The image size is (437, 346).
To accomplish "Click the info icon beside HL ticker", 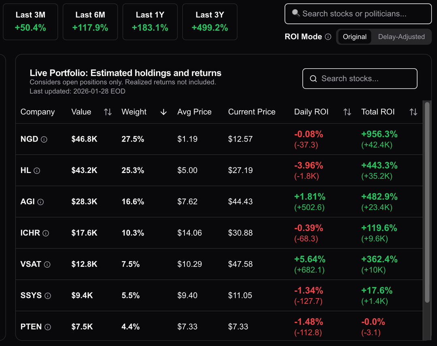I will coord(37,171).
